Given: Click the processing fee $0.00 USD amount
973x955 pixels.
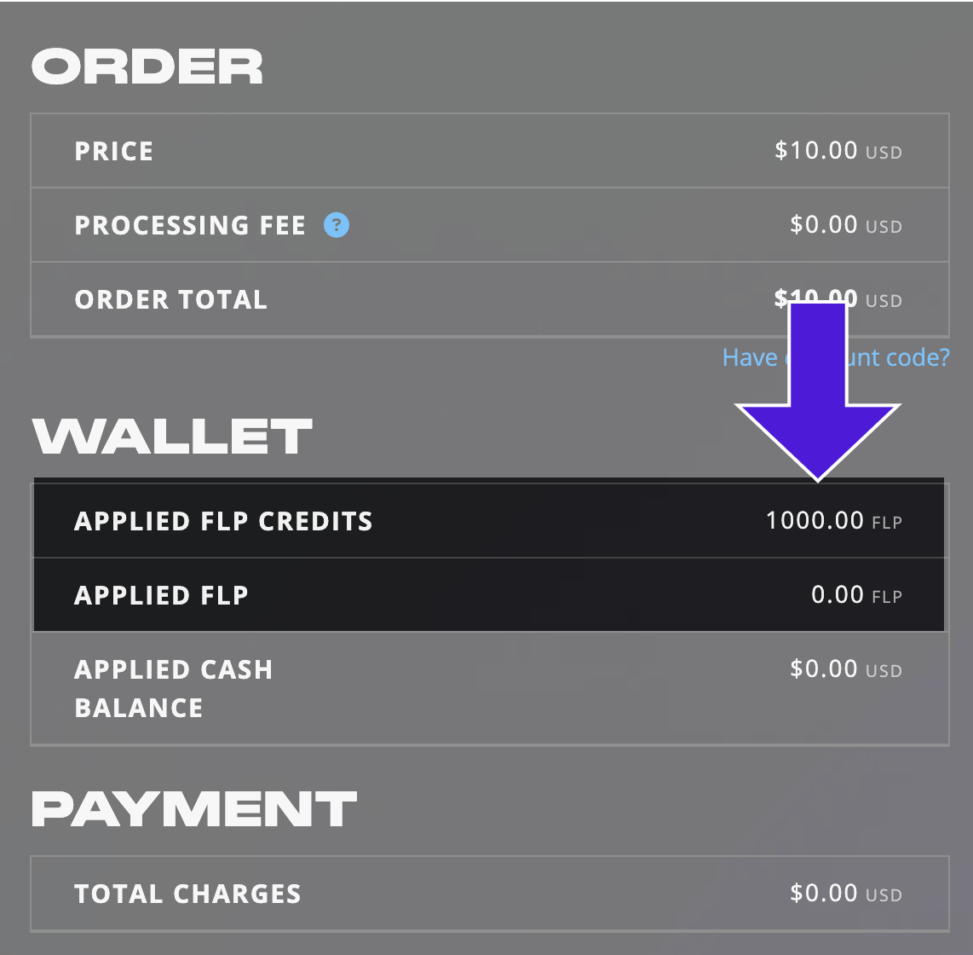Looking at the screenshot, I should (x=846, y=225).
